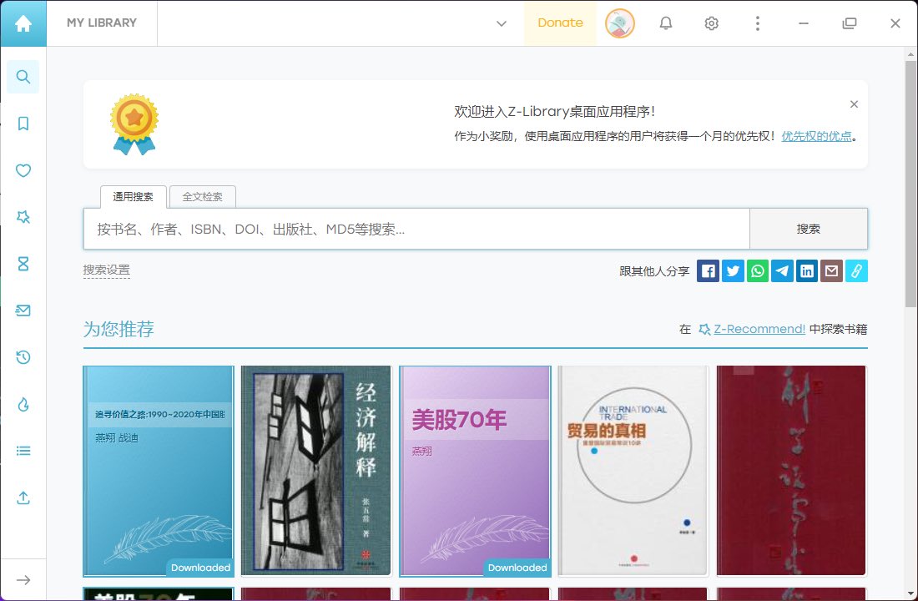918x601 pixels.
Task: Open the 美股70年 book cover
Action: tap(476, 471)
